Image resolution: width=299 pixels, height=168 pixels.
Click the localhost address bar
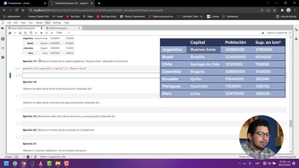click(98, 10)
